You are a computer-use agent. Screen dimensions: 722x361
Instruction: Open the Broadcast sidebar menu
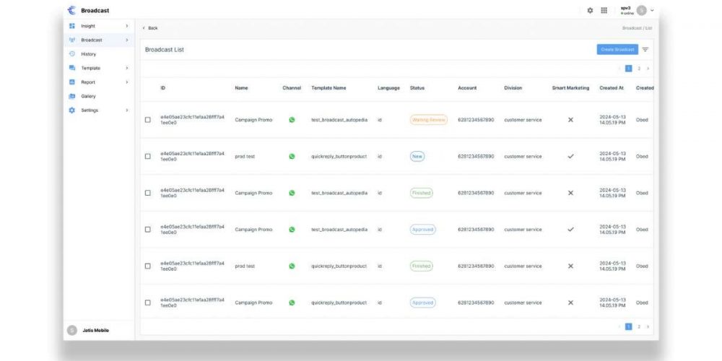pos(92,40)
